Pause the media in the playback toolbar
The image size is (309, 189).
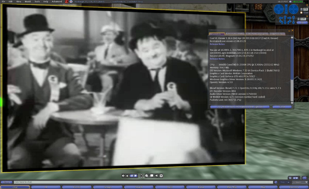[x=132, y=176]
